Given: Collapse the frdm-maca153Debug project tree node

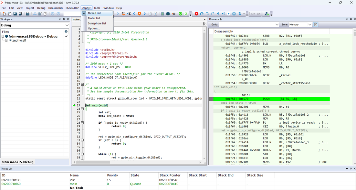Looking at the screenshot, I should [3, 36].
